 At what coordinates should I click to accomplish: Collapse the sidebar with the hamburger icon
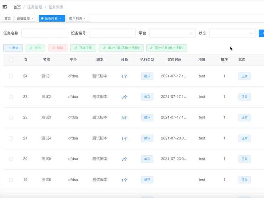(x=5, y=7)
